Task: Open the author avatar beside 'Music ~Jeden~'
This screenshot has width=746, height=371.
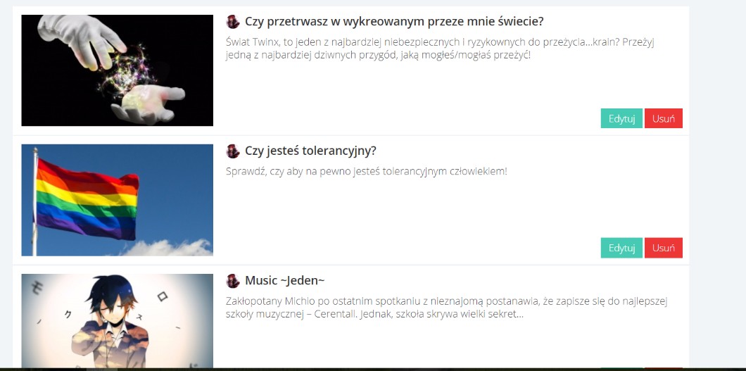Action: pos(233,281)
